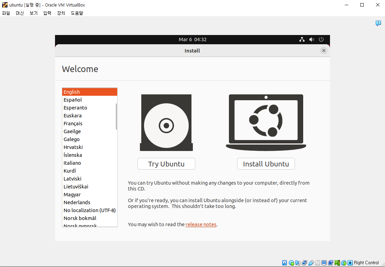Select Gaeilge language
Image resolution: width=385 pixels, height=267 pixels.
[x=90, y=131]
